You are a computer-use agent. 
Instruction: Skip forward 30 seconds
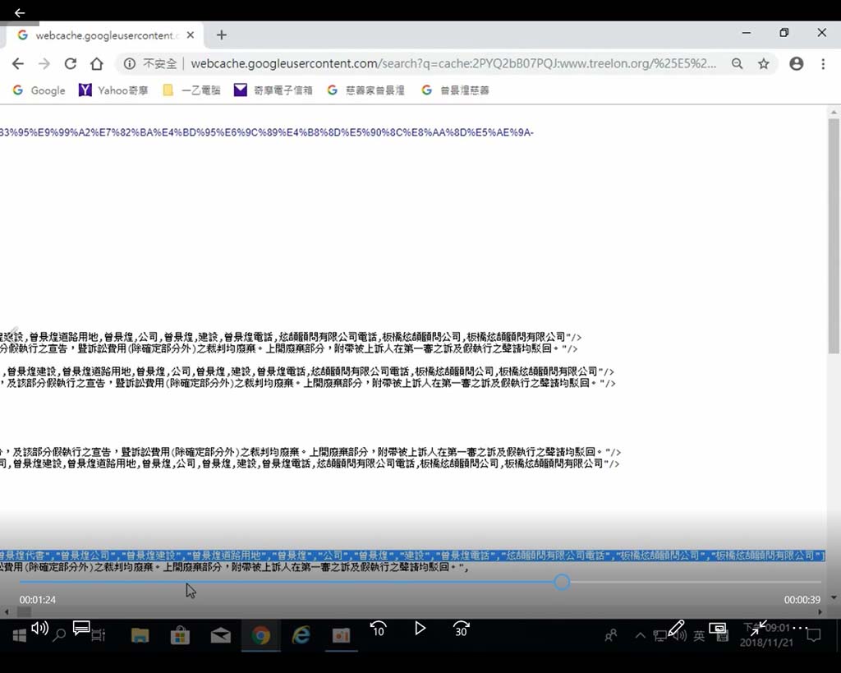point(461,628)
